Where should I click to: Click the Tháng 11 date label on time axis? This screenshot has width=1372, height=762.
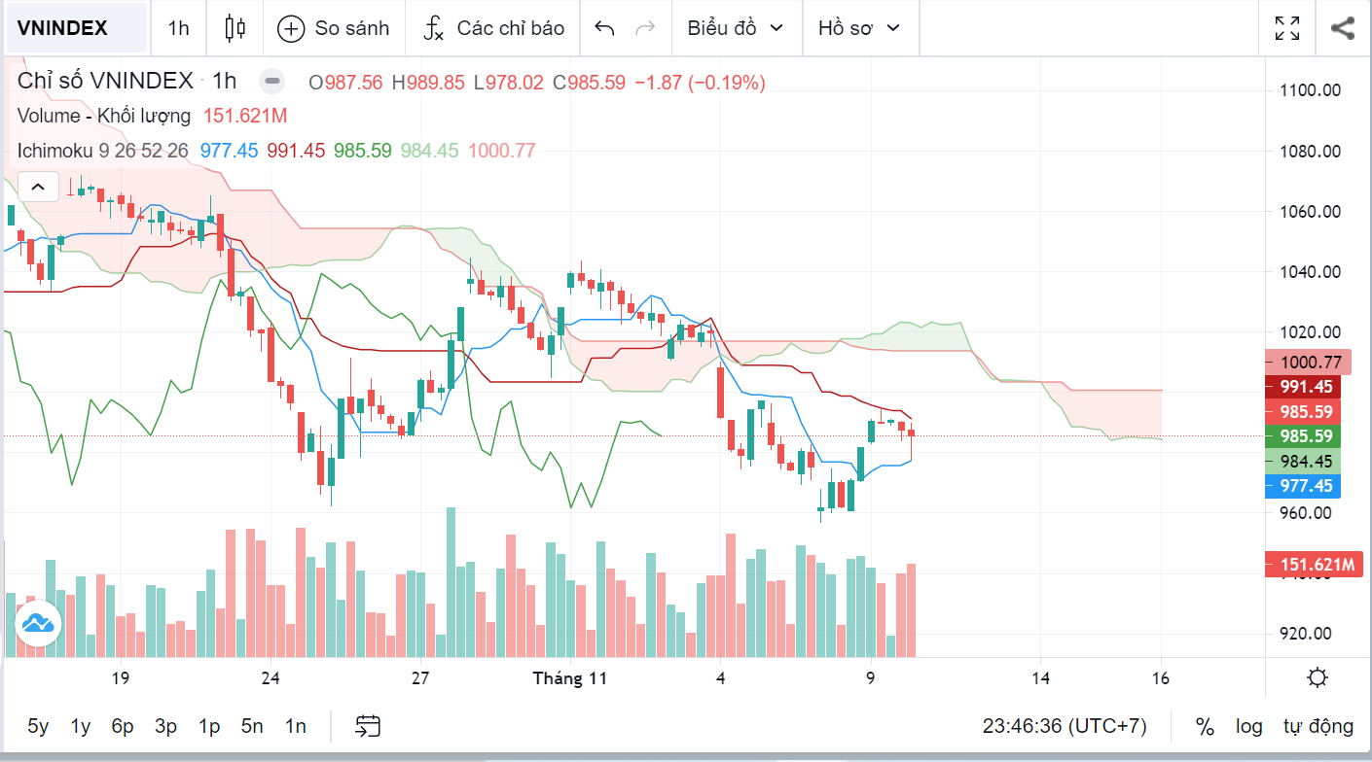coord(570,678)
